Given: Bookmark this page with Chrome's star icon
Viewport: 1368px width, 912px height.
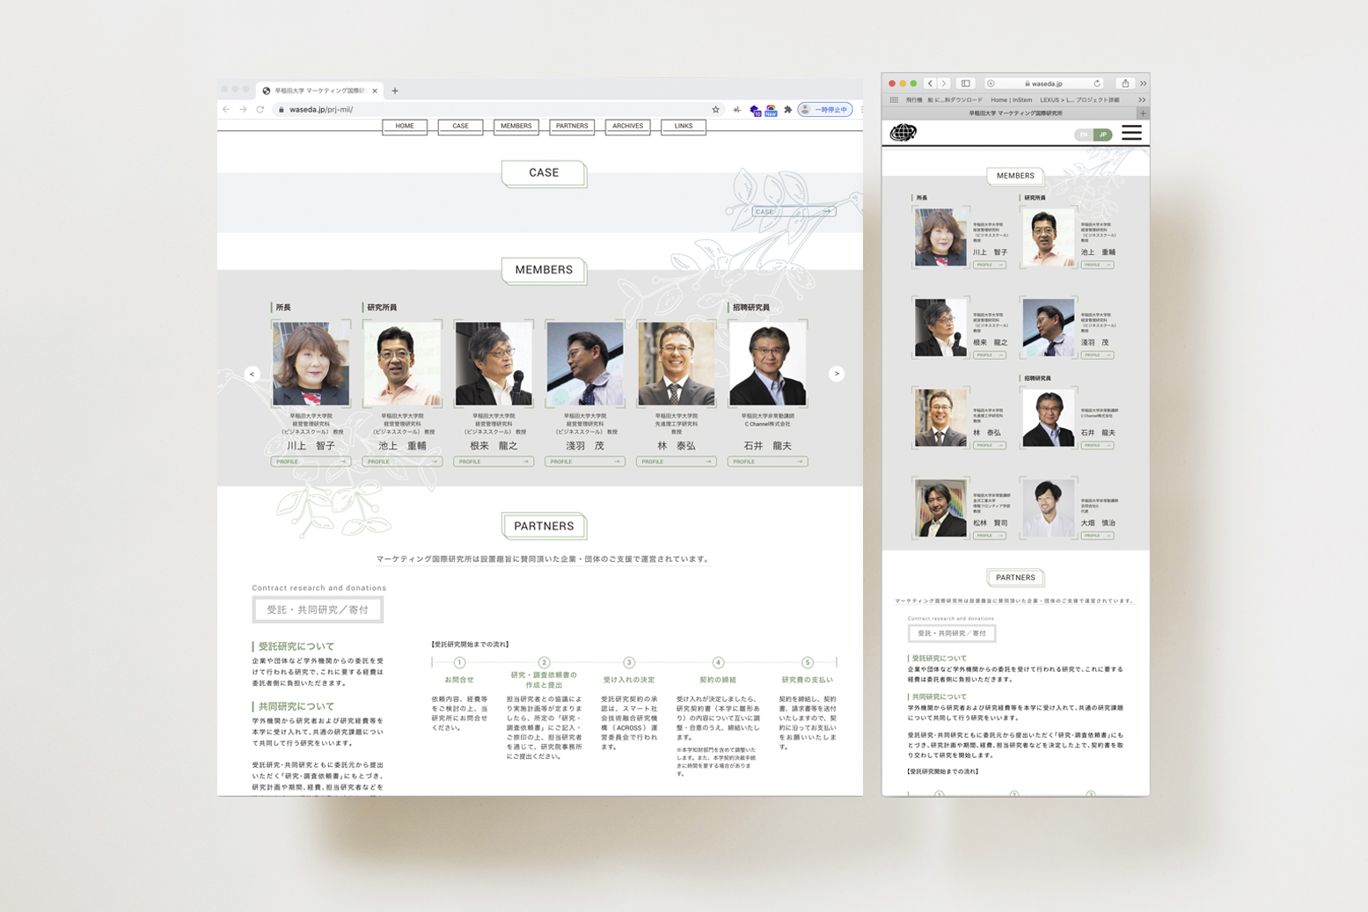Looking at the screenshot, I should 716,110.
